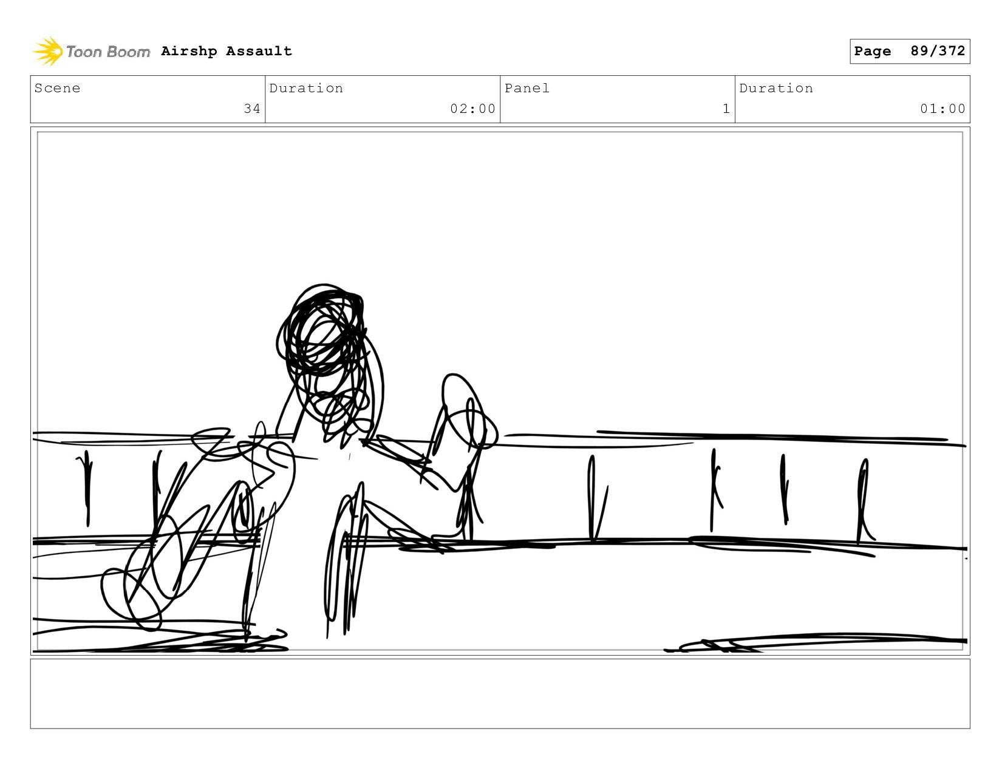
Task: Click scene duration value '02:00'
Action: (x=472, y=109)
